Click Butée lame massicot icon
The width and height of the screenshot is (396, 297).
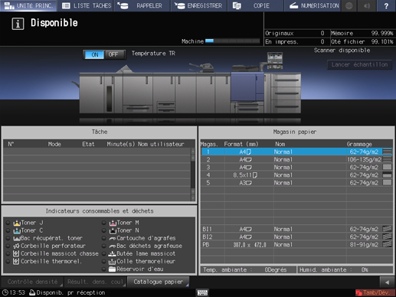click(113, 253)
